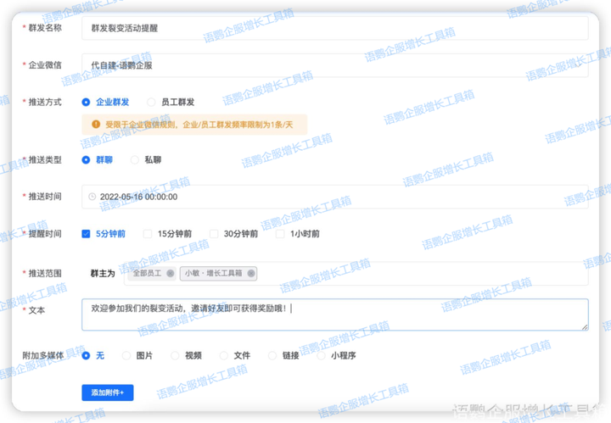Uncheck the 5分钟前 reminder checkbox
Screen dimensions: 611x423
87,234
